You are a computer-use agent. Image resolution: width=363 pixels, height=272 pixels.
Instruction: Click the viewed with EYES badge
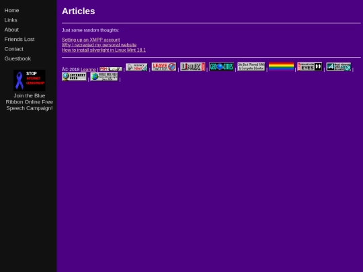click(x=310, y=66)
